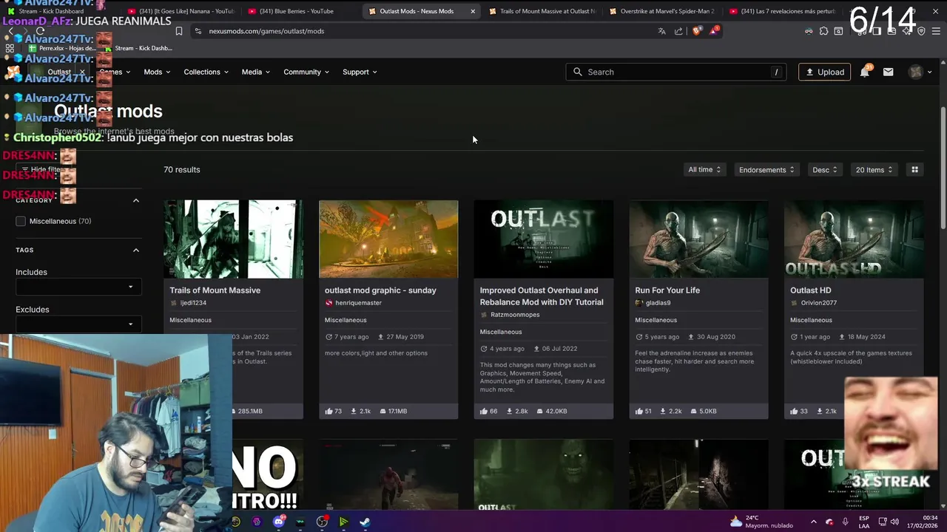Switch to Overstrike Spider-Man 2 browser tab
The width and height of the screenshot is (947, 532).
[661, 11]
